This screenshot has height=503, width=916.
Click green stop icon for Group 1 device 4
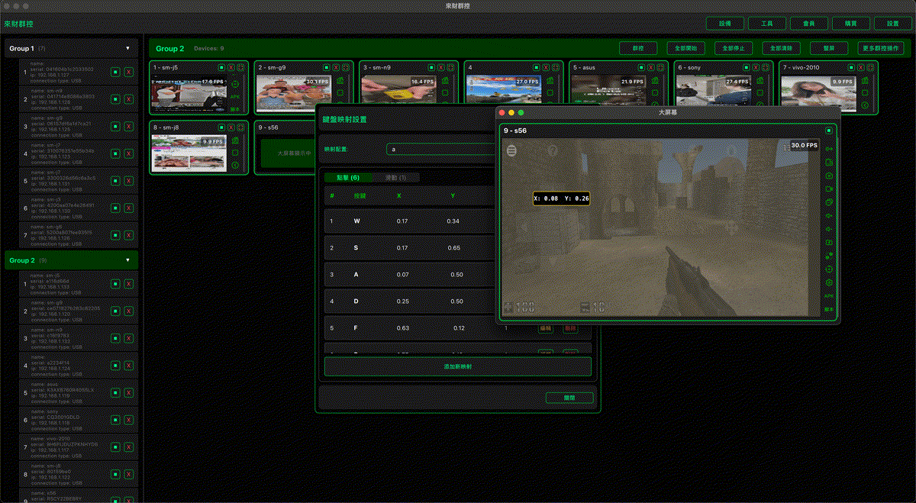(x=115, y=153)
